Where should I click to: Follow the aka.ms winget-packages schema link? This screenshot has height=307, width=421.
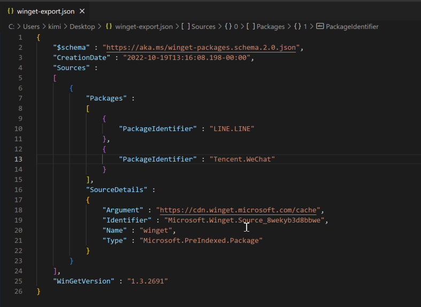(201, 48)
